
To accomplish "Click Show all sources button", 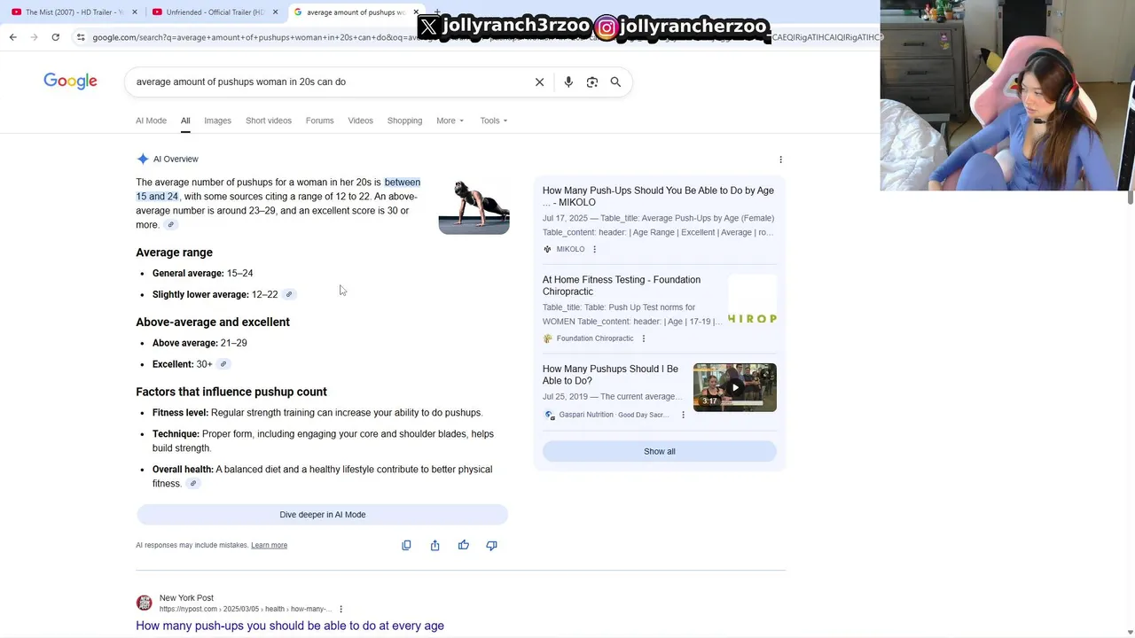I will pyautogui.click(x=660, y=451).
